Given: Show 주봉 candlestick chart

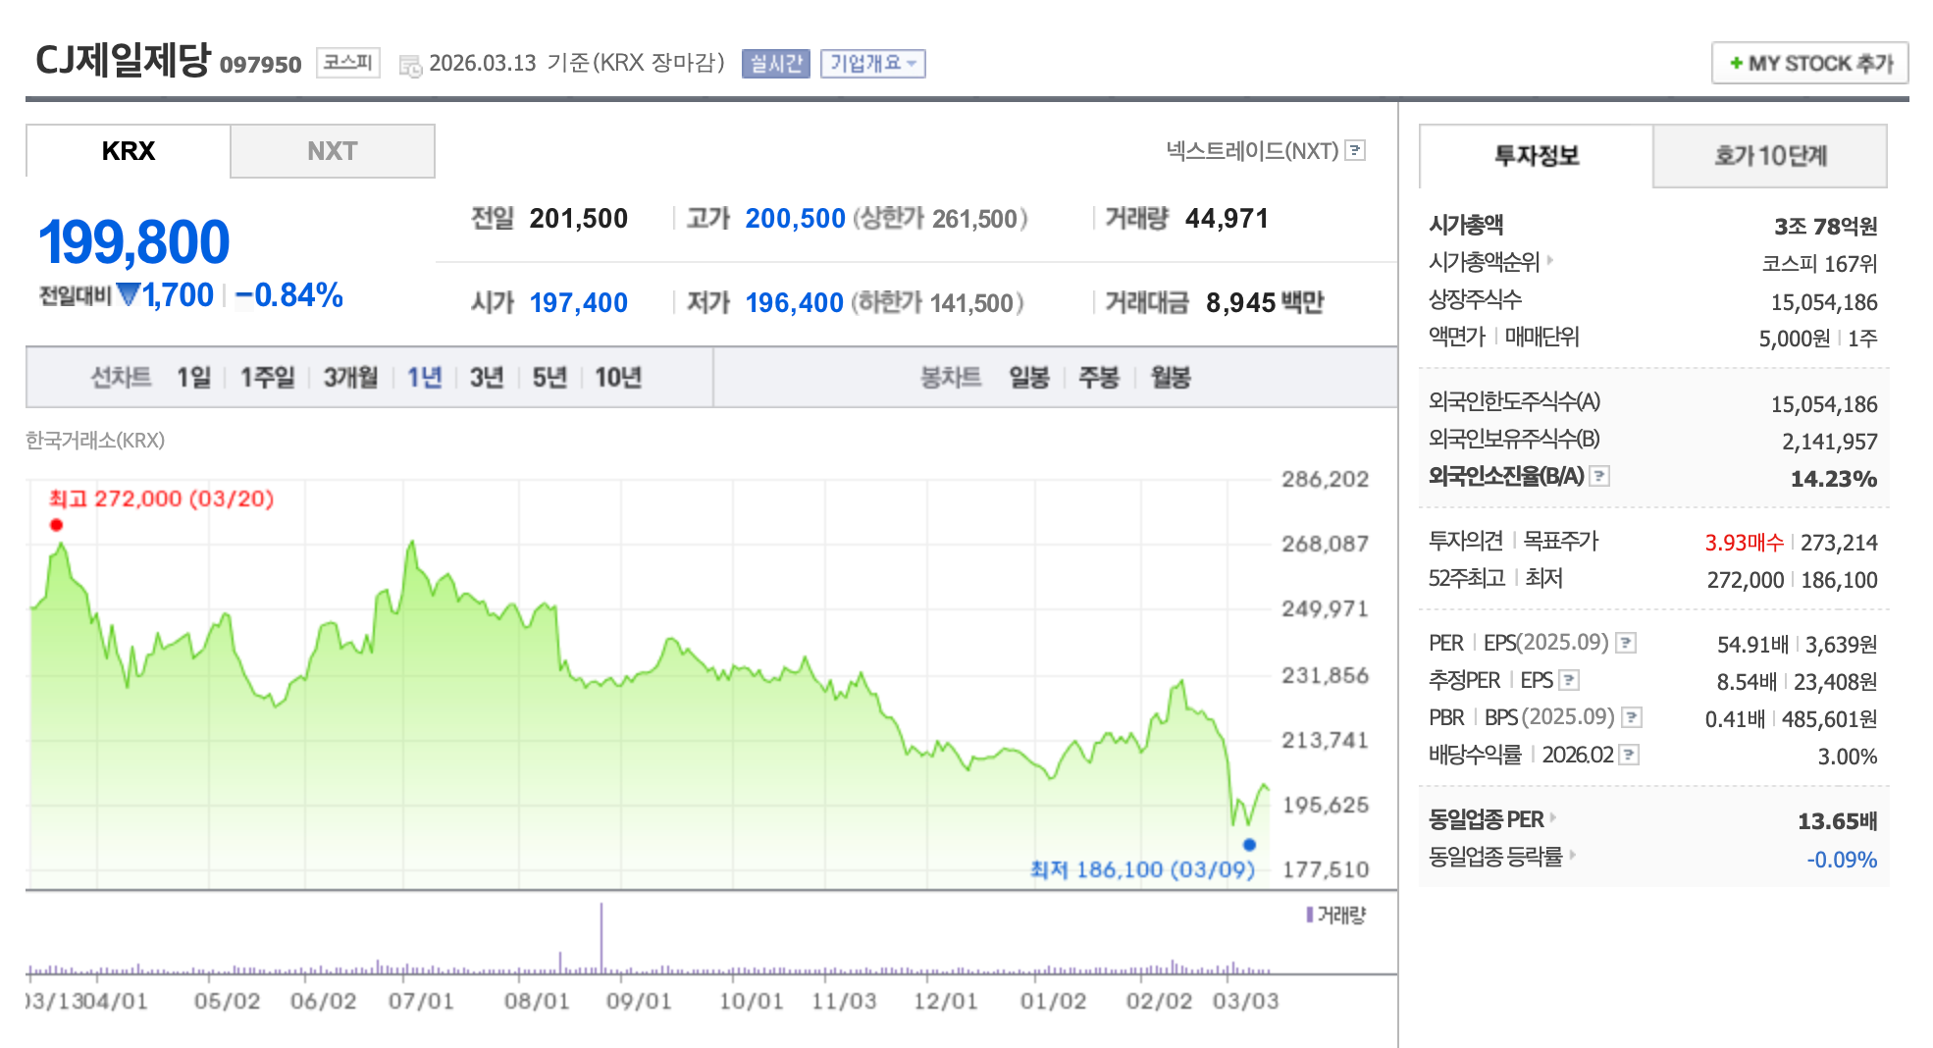Looking at the screenshot, I should tap(1099, 378).
